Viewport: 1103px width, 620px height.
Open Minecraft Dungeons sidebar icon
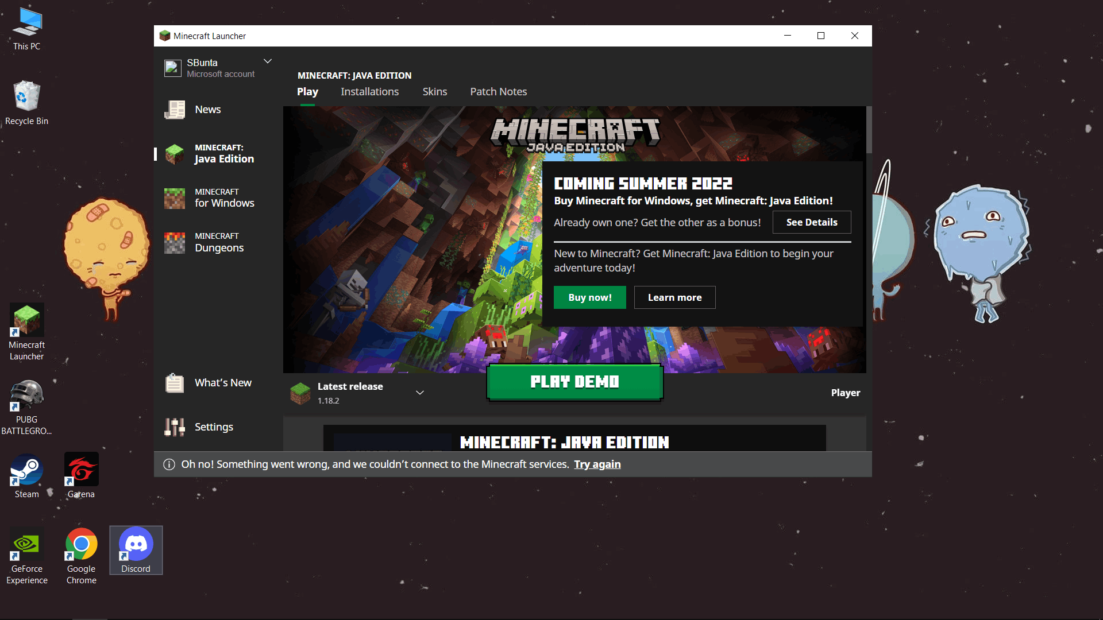[175, 242]
